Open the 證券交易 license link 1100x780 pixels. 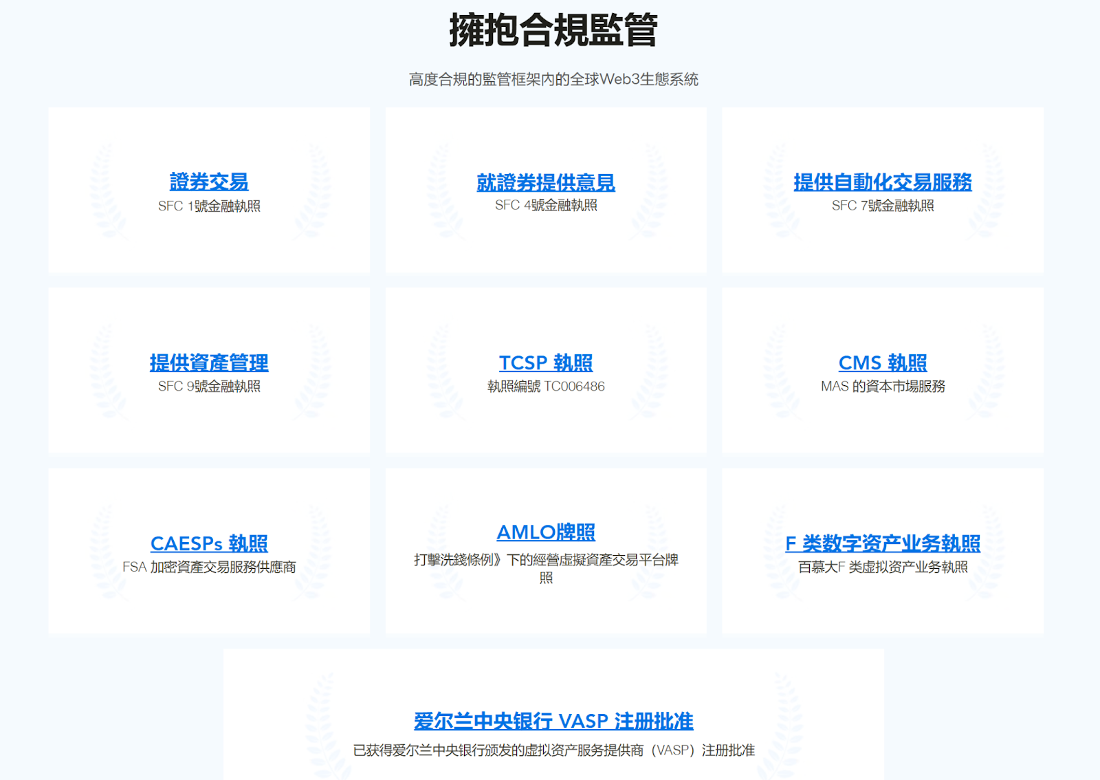click(x=208, y=181)
